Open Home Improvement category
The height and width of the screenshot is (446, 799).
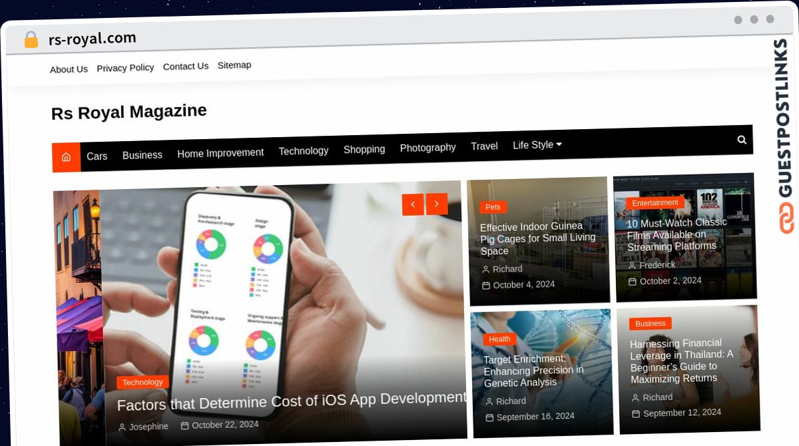point(220,152)
